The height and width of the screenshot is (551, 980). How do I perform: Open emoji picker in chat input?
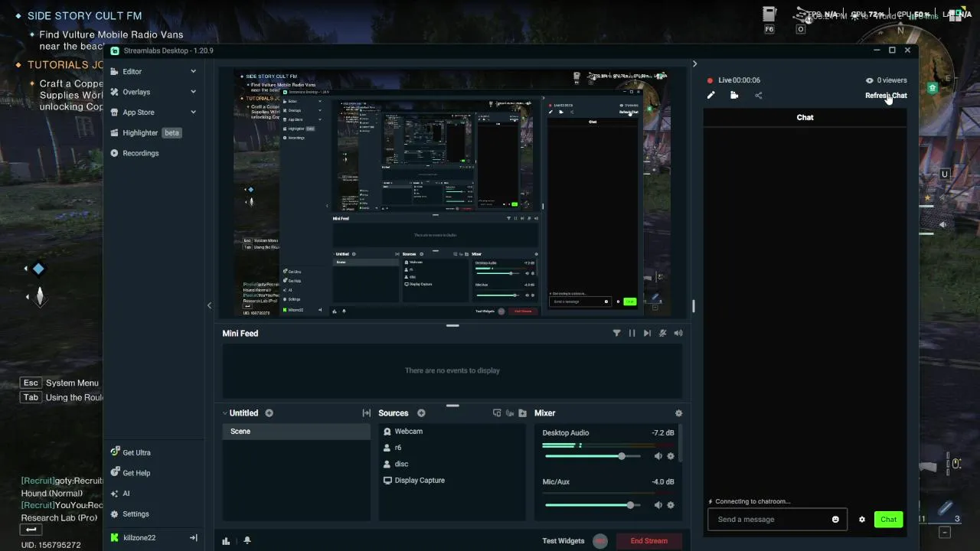pyautogui.click(x=835, y=520)
